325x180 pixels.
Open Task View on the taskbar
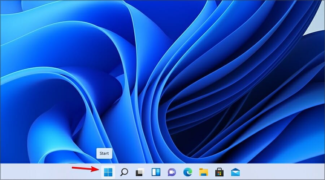point(140,172)
